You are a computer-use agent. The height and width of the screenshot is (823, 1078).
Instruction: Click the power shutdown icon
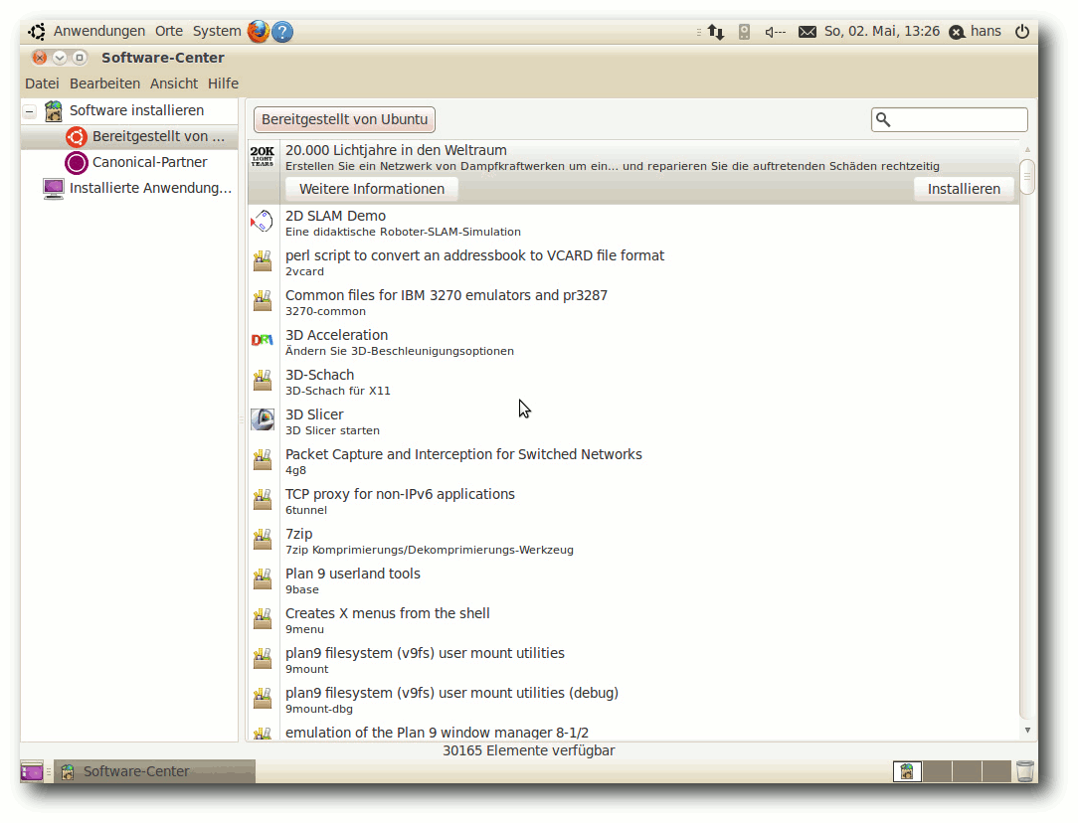click(1022, 31)
